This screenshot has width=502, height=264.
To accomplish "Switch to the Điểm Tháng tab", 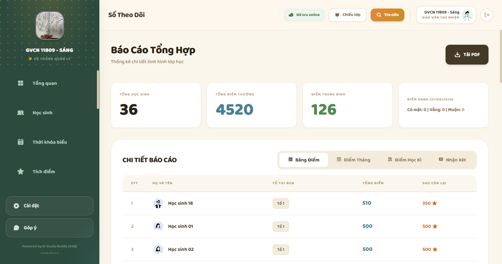I will (353, 160).
